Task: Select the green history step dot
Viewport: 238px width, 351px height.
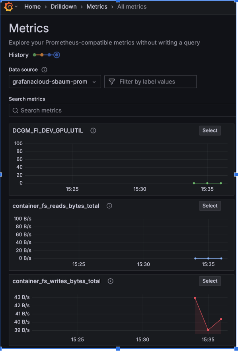Action: pyautogui.click(x=35, y=55)
